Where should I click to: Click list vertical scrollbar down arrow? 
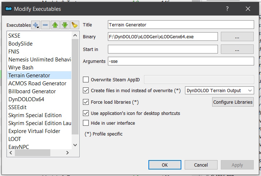click(x=75, y=145)
